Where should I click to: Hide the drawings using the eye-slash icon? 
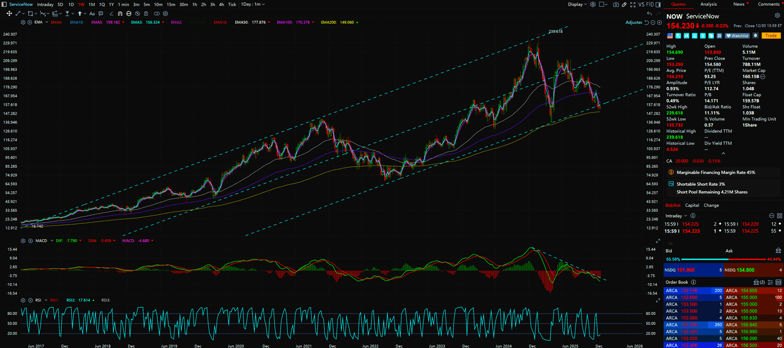point(137,14)
